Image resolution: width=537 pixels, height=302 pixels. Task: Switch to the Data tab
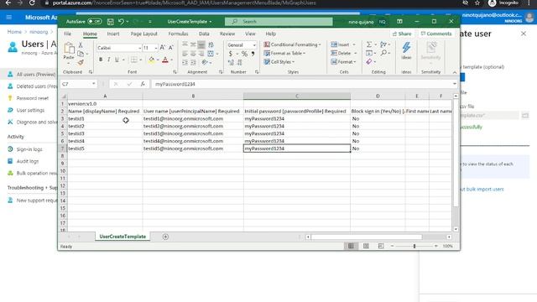204,34
